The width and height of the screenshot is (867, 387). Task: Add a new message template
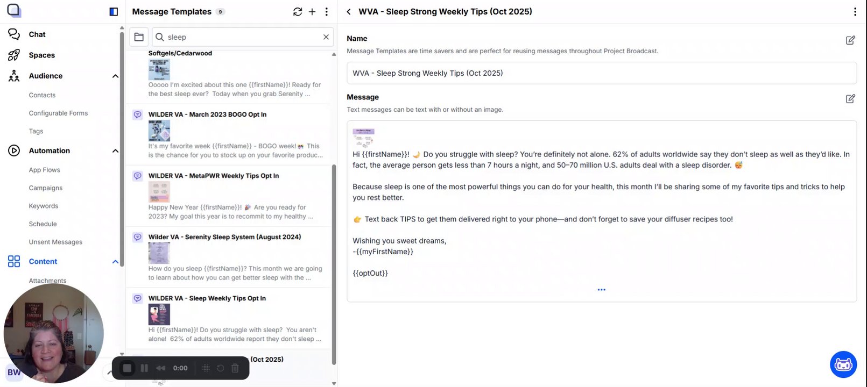(312, 11)
